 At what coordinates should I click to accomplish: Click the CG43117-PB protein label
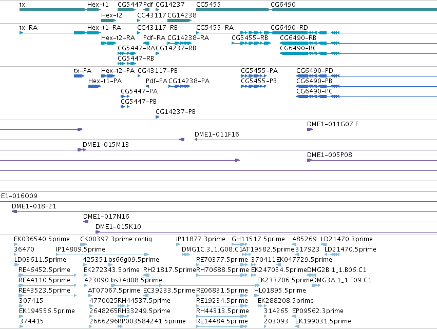click(158, 71)
